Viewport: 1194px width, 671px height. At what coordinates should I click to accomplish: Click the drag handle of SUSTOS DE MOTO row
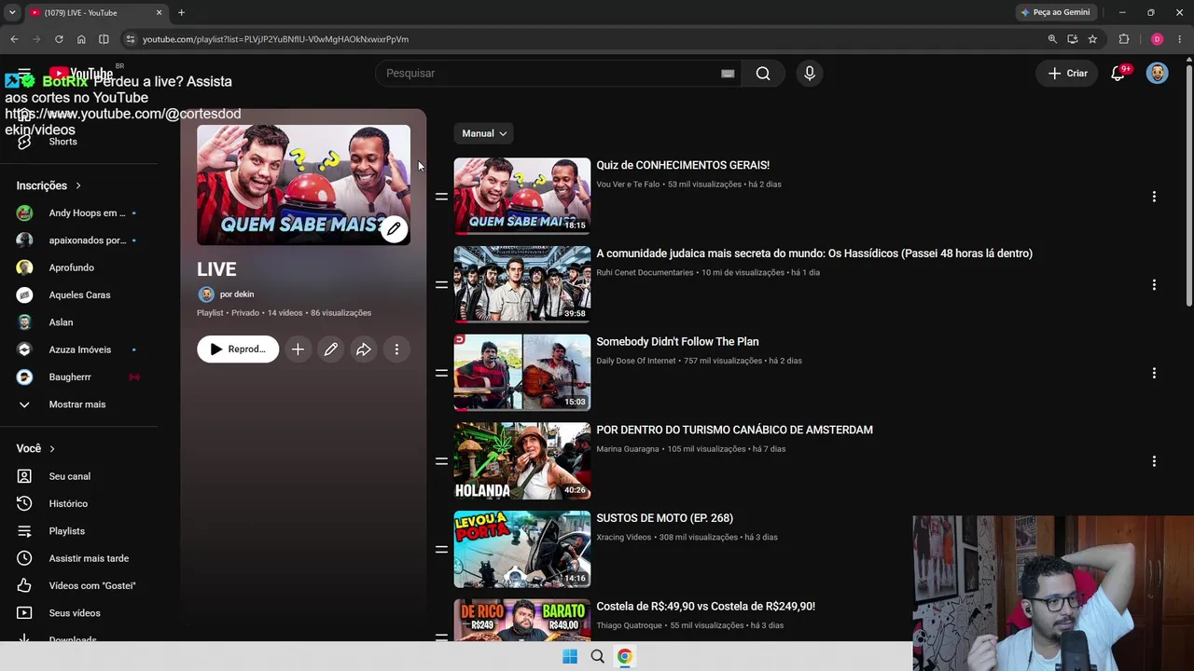pyautogui.click(x=441, y=550)
